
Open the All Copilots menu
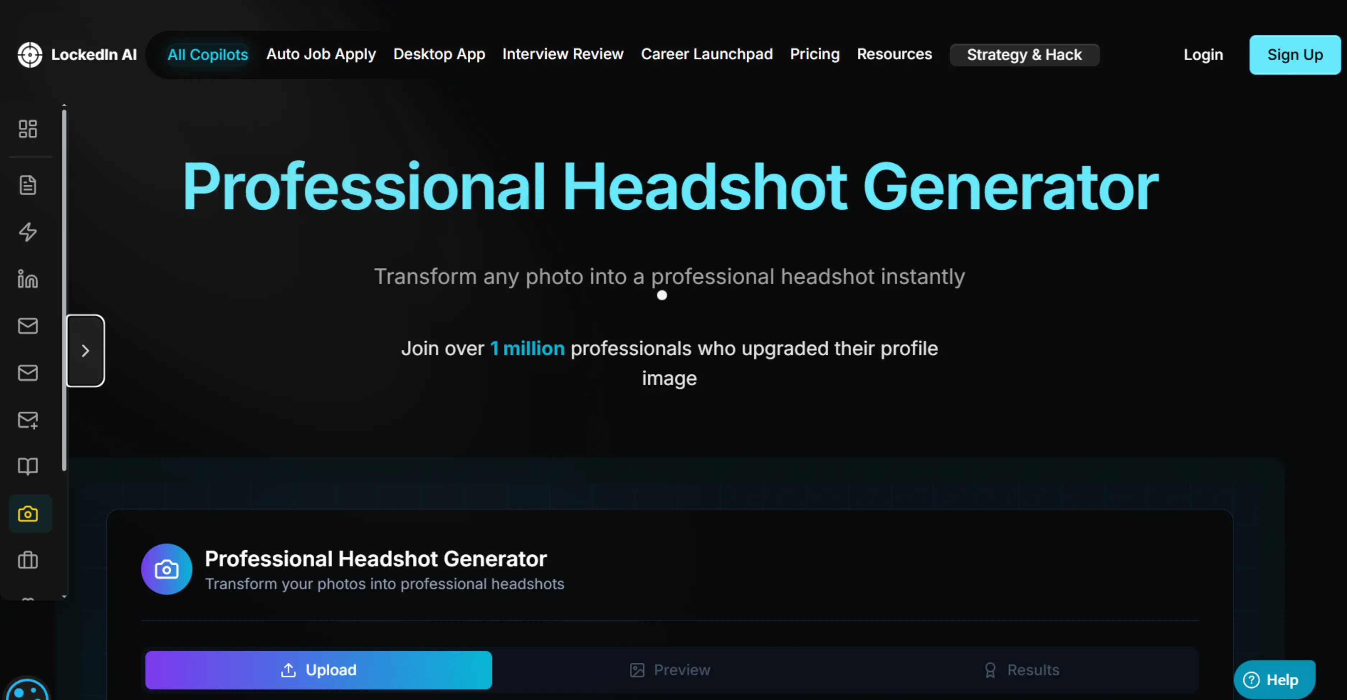208,54
